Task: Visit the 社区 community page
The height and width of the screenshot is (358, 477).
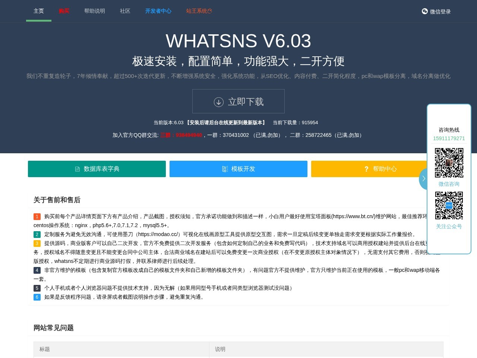Action: (125, 11)
